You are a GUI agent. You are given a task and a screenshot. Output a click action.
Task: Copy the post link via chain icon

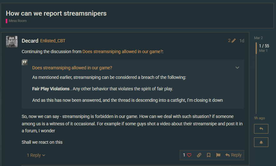pos(199,155)
